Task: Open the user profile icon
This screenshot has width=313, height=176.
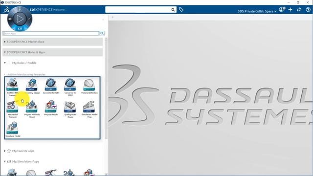Action: (282, 9)
